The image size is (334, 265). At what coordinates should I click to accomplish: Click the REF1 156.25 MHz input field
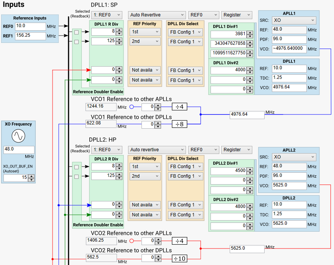pos(30,36)
